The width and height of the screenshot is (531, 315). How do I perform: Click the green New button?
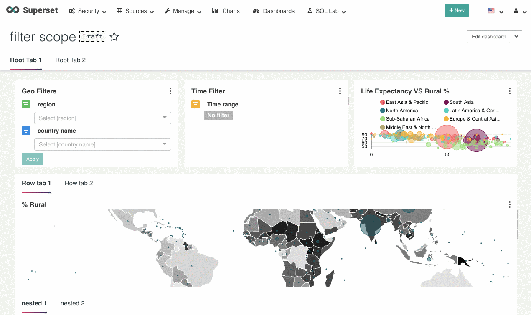tap(457, 10)
